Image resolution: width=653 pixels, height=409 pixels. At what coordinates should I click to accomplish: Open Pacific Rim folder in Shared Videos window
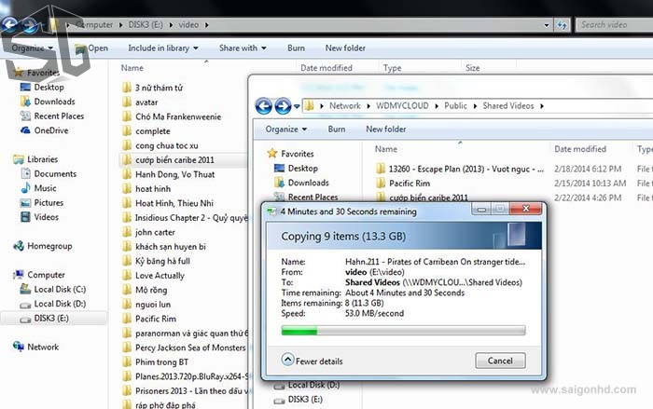click(x=410, y=184)
